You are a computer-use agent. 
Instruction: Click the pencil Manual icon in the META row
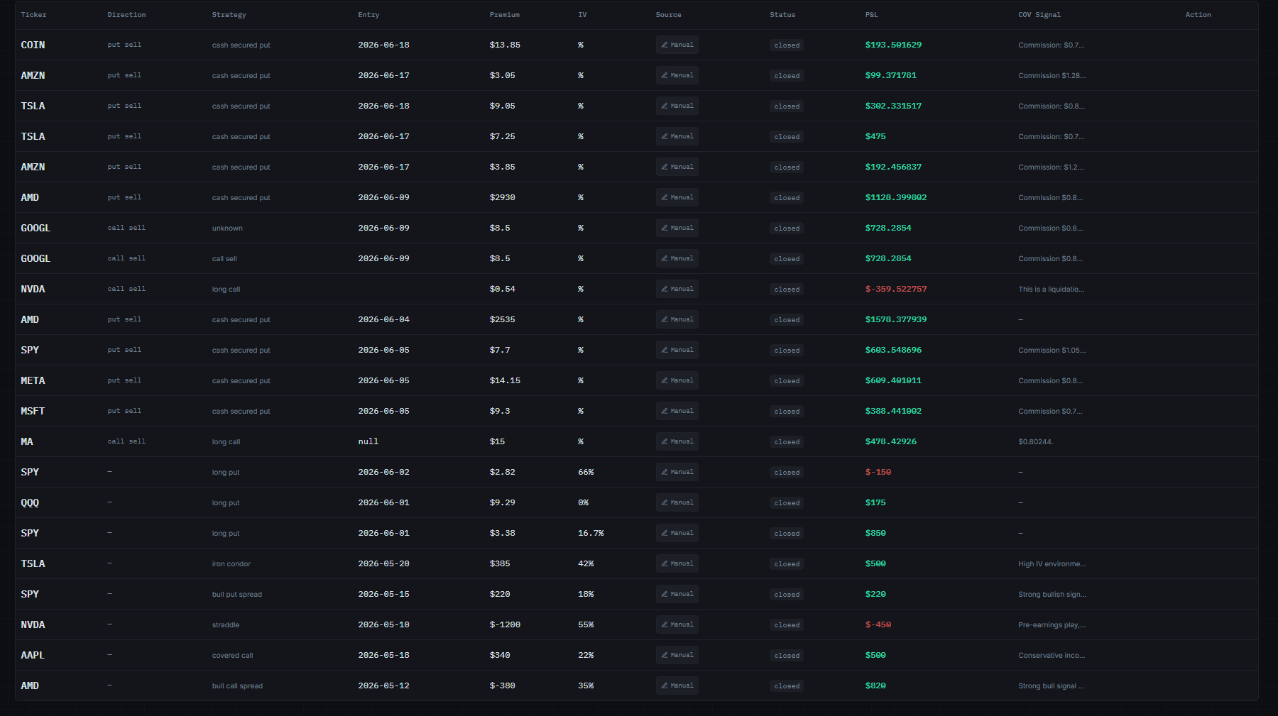665,380
